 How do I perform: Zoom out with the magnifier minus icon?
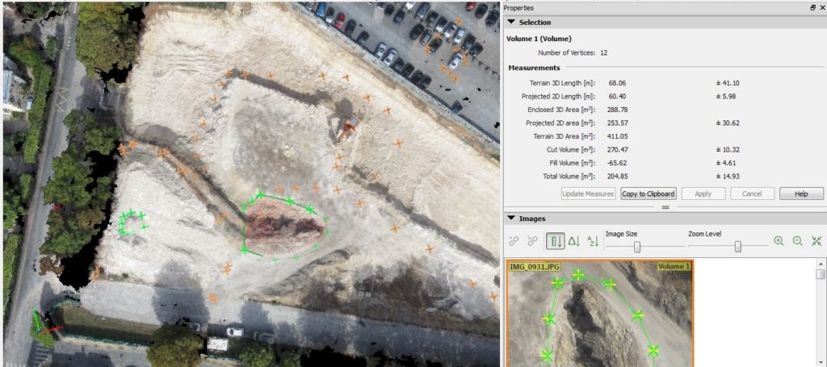[x=797, y=240]
